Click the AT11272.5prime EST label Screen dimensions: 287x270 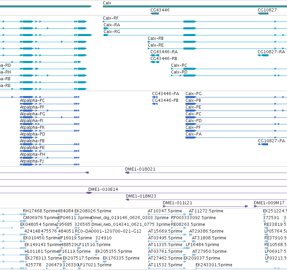206,211
